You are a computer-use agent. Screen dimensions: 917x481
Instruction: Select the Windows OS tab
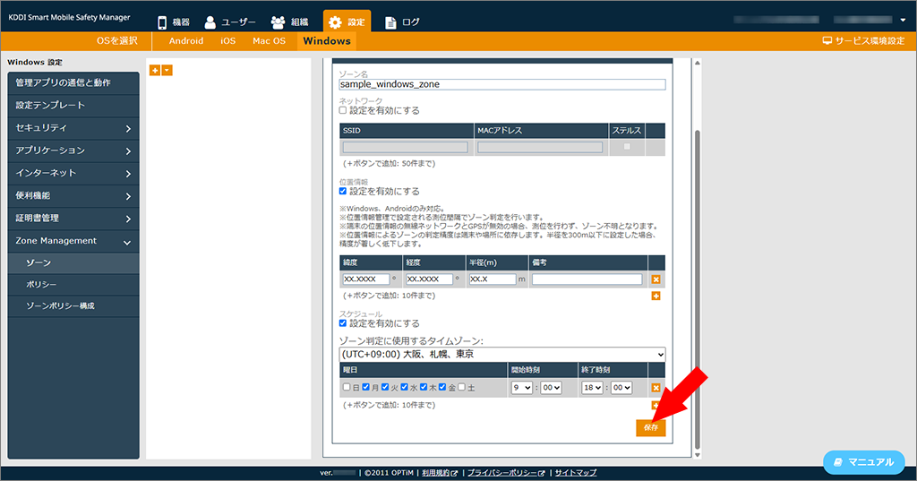(x=327, y=41)
